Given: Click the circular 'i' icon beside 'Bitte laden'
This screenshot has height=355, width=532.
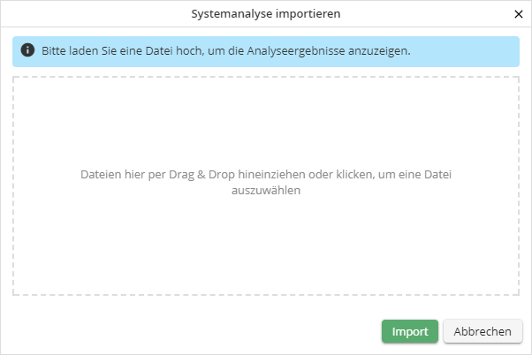Looking at the screenshot, I should (27, 51).
